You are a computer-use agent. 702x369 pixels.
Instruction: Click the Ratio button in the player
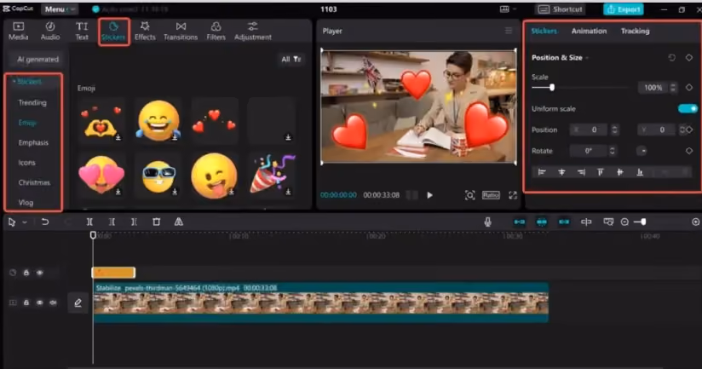491,195
